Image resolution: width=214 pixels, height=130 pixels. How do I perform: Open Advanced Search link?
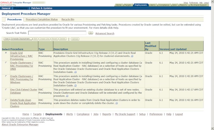[105, 33]
